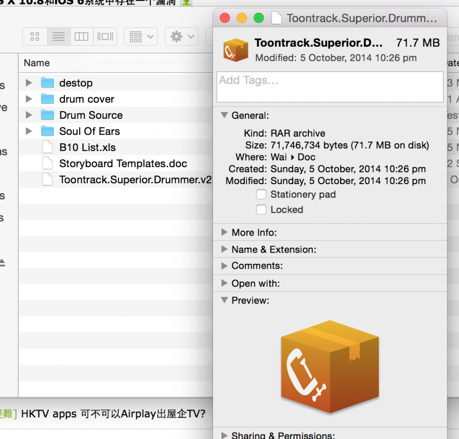Select the Storyboard Templates.doc file name
The height and width of the screenshot is (439, 459).
click(x=123, y=164)
